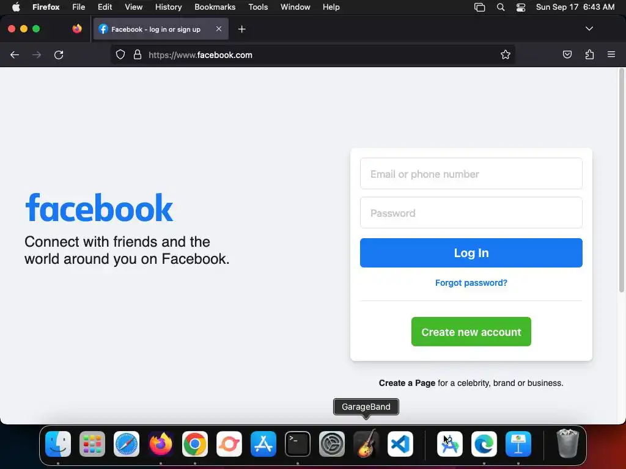The height and width of the screenshot is (469, 626).
Task: Open the Edit menu
Action: tap(105, 7)
